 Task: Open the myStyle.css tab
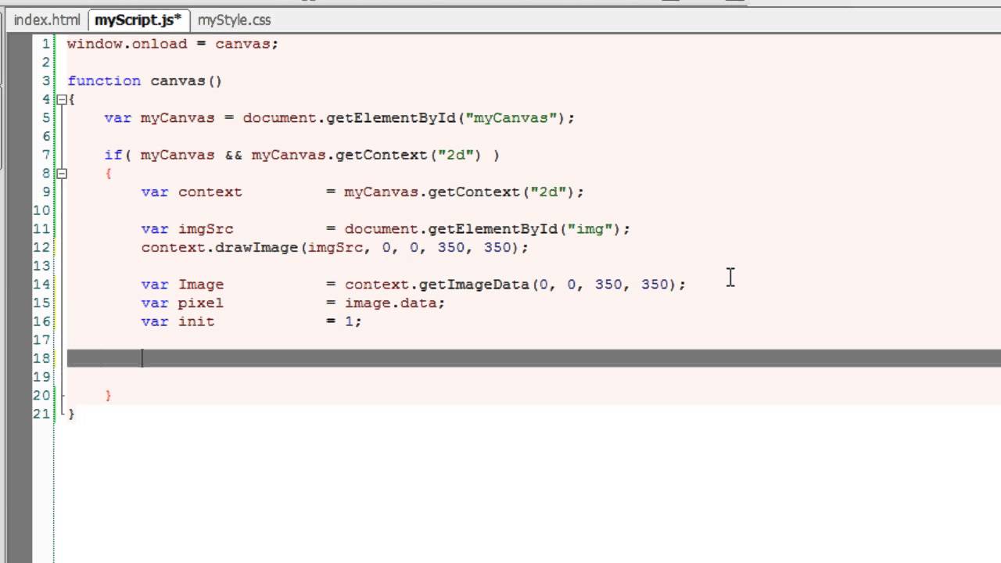click(x=235, y=20)
